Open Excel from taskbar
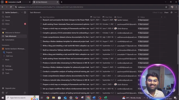179x100 pixels. (x=105, y=98)
